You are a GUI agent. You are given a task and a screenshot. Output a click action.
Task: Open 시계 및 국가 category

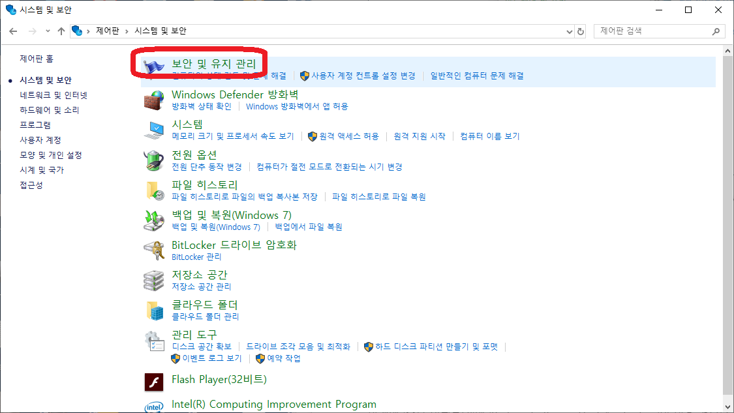click(x=42, y=170)
